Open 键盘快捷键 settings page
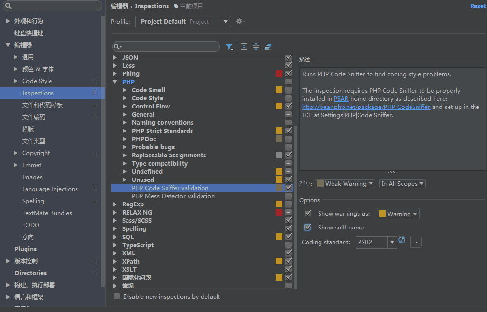Image resolution: width=487 pixels, height=312 pixels. (29, 33)
